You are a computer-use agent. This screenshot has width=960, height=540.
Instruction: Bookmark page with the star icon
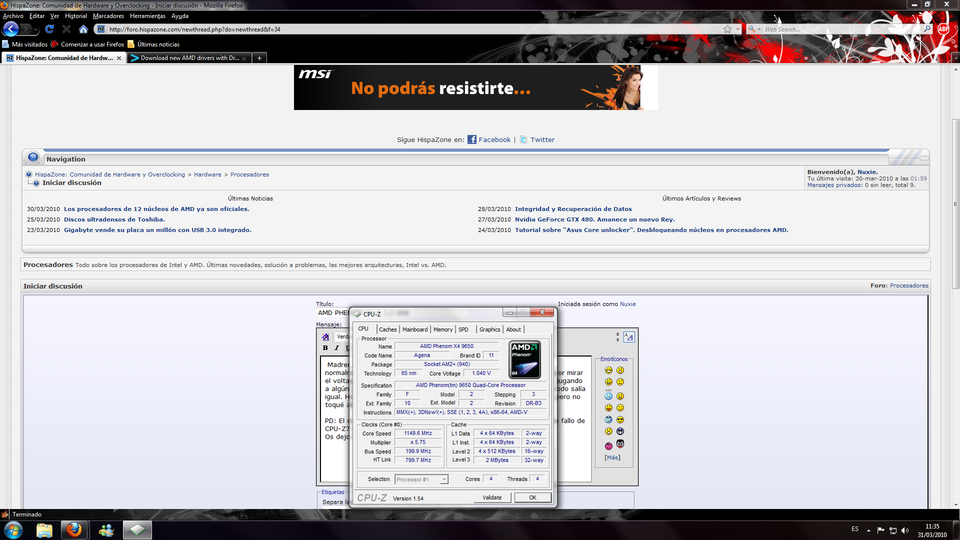(727, 29)
